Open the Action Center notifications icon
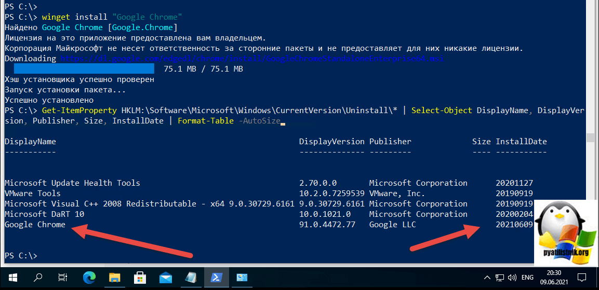Screen dimensions: 599x290 pyautogui.click(x=582, y=278)
